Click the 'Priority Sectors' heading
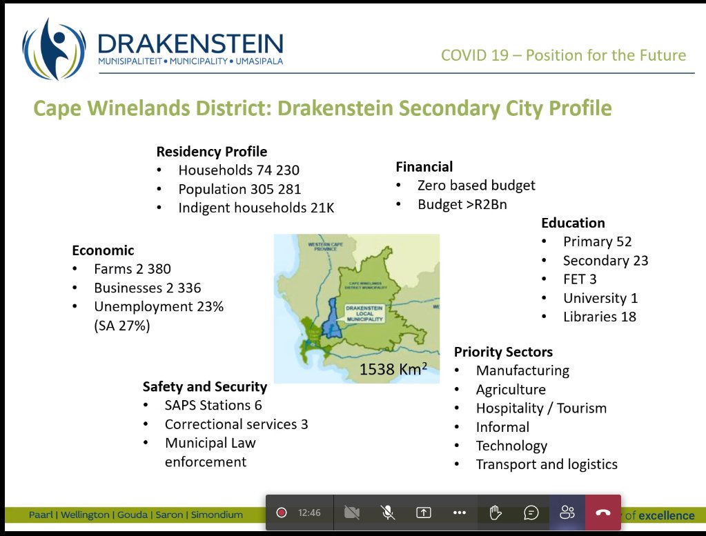The height and width of the screenshot is (536, 706). point(503,352)
